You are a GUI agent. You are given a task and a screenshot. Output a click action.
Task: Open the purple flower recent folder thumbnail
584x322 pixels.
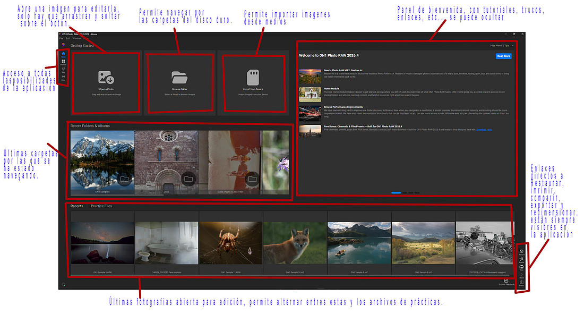pos(276,162)
